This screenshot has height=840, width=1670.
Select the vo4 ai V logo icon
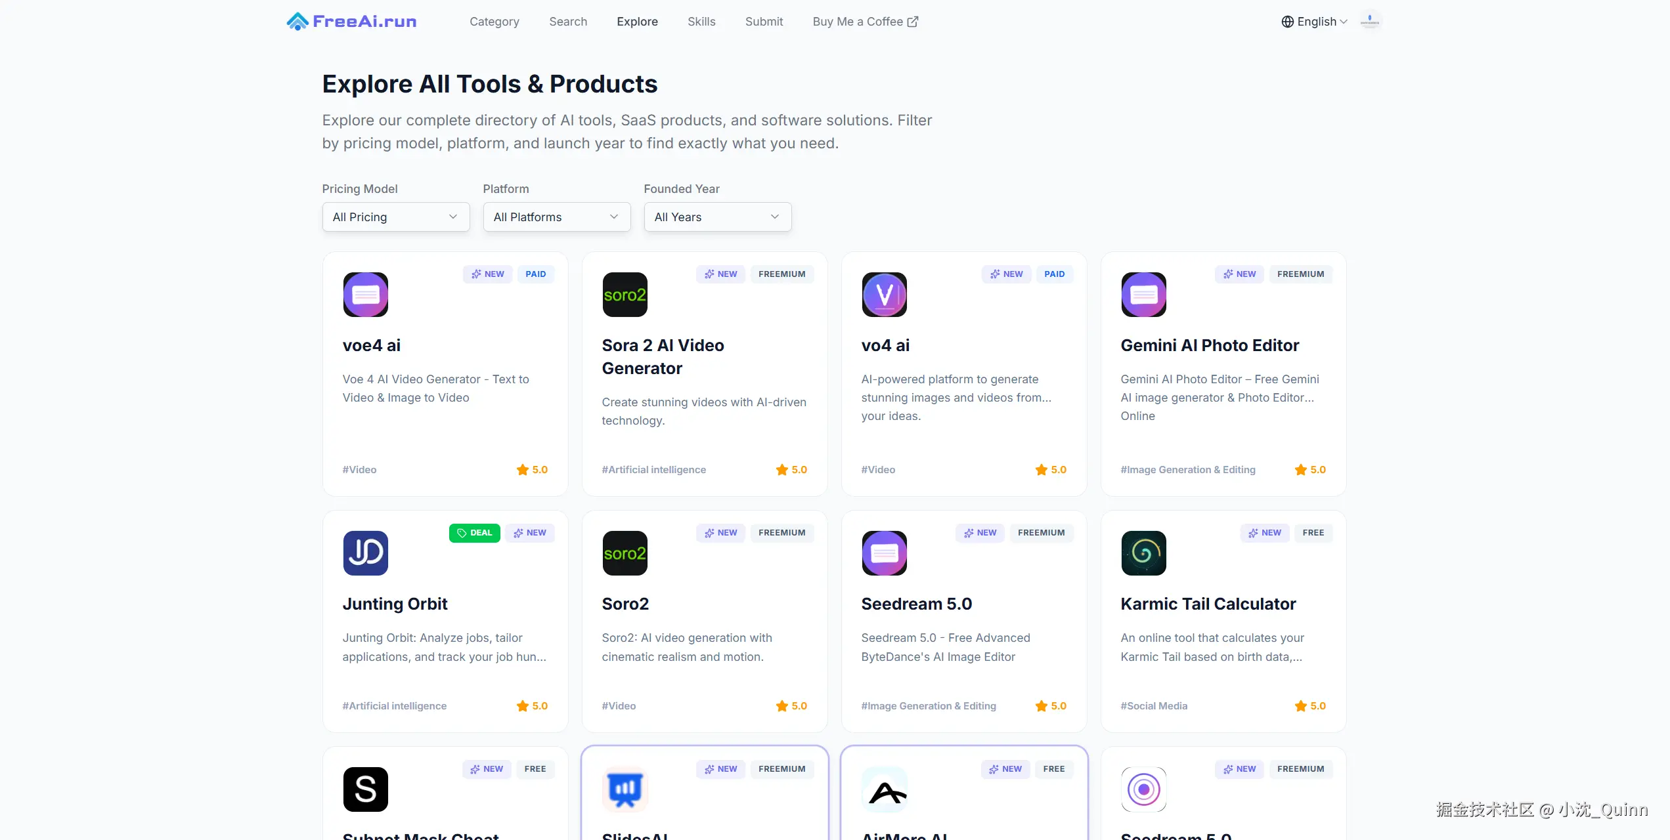point(885,295)
